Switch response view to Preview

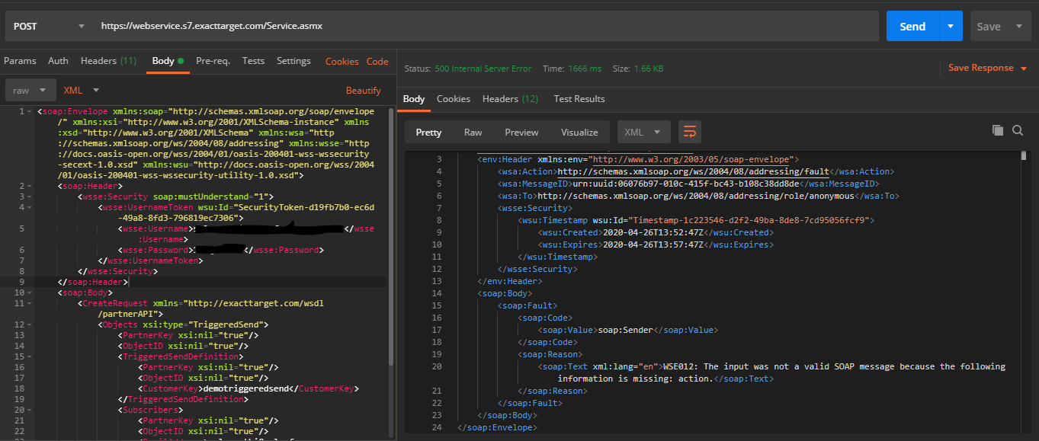pos(521,132)
